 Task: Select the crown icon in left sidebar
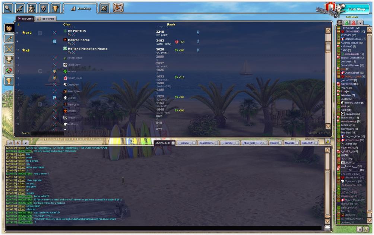coord(8,28)
